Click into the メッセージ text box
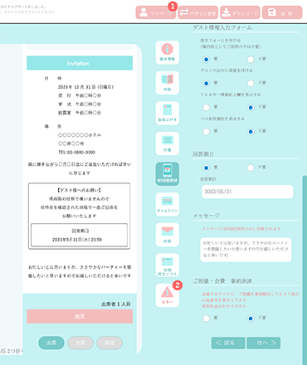The image size is (307, 365). point(246,250)
